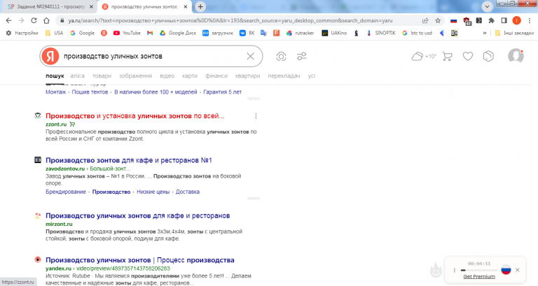Toggle the browser side panel
The height and width of the screenshot is (286, 538).
tap(504, 20)
